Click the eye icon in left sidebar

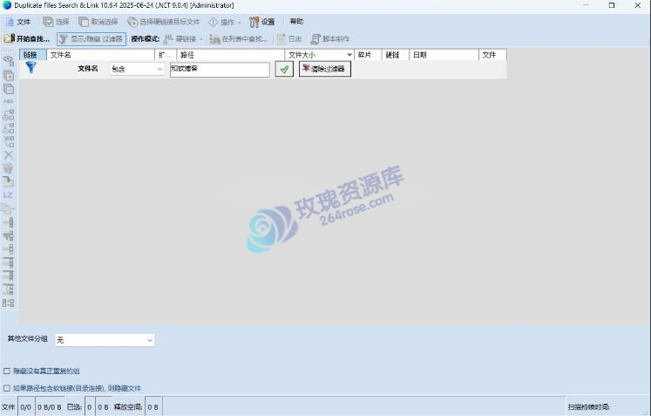tap(9, 61)
